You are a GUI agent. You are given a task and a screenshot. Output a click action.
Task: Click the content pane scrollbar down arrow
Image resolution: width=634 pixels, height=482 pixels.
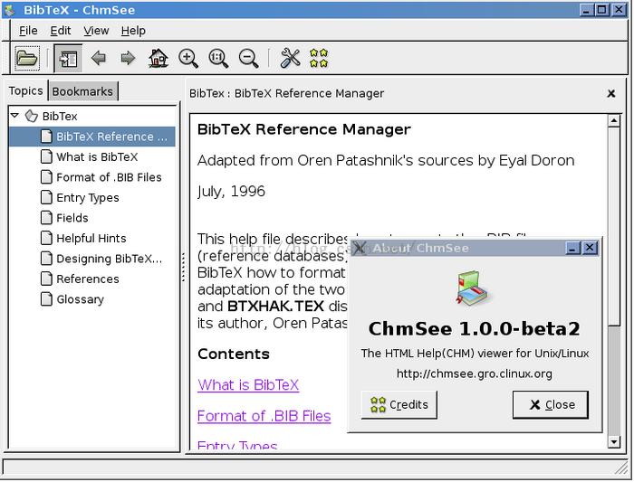tap(615, 441)
